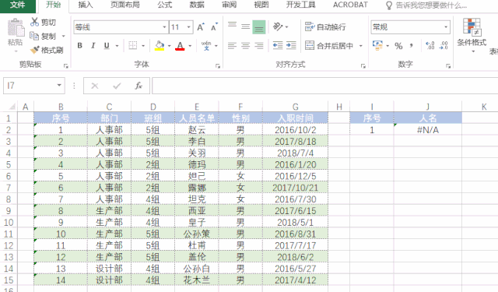
Task: Expand the Name Box dropdown
Action: [59, 86]
